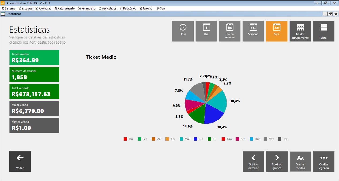Advance to Próximo gráfico
339x181 pixels.
pyautogui.click(x=277, y=162)
